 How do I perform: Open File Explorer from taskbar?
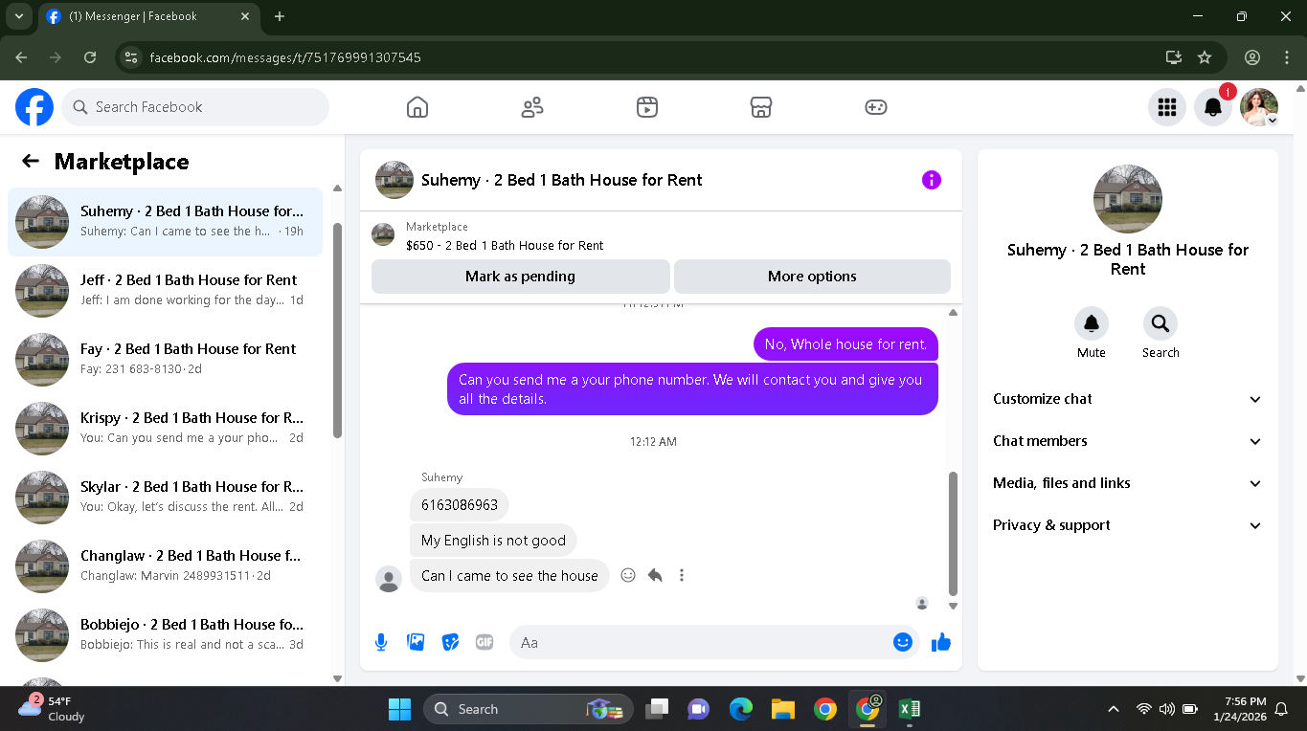click(x=783, y=709)
